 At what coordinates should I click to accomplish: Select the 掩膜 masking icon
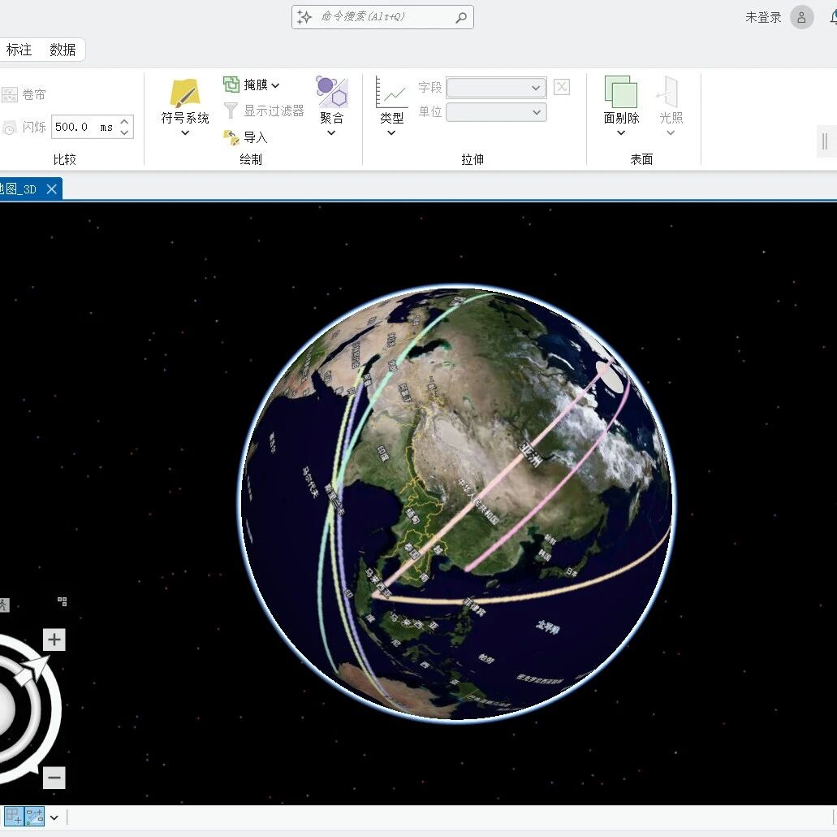231,84
